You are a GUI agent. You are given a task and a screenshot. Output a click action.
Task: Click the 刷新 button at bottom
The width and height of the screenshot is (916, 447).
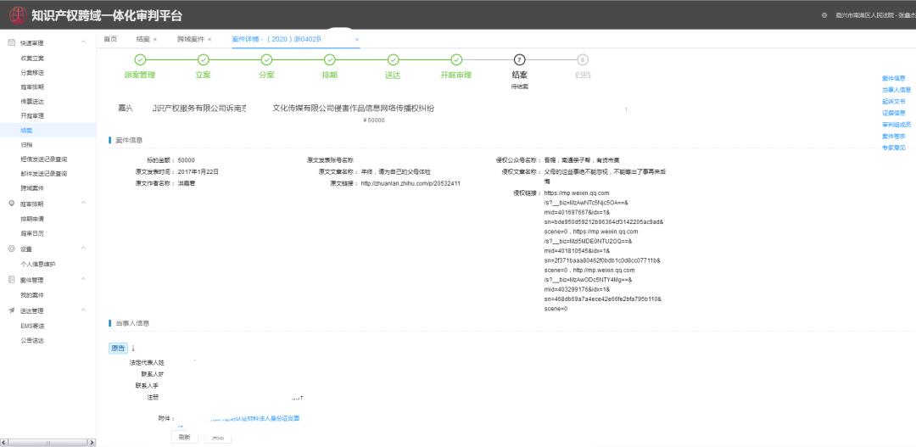[184, 437]
